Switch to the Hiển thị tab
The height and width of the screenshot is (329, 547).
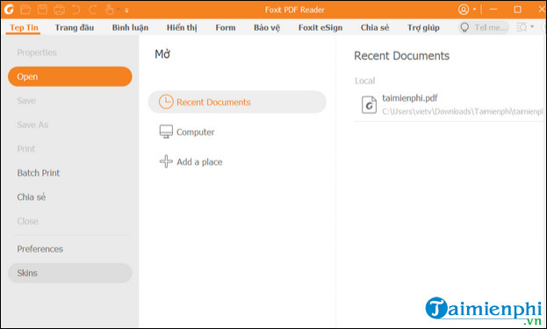(182, 27)
